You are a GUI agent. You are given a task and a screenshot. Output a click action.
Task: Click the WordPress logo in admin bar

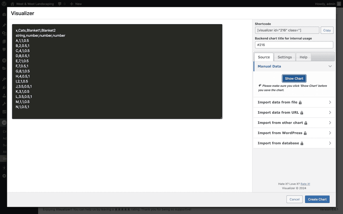[x=4, y=4]
